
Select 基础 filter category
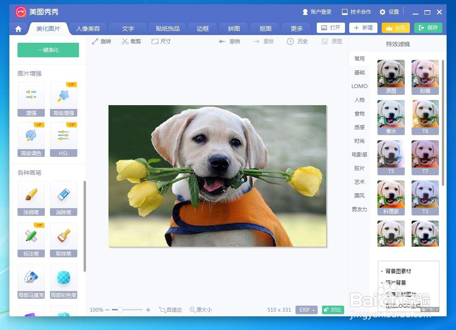(x=360, y=73)
